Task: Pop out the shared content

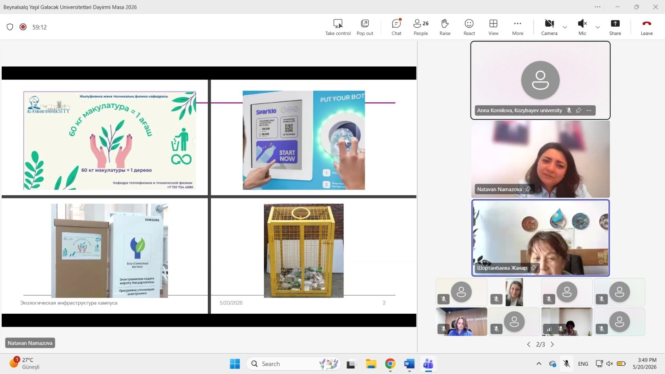Action: pyautogui.click(x=365, y=27)
